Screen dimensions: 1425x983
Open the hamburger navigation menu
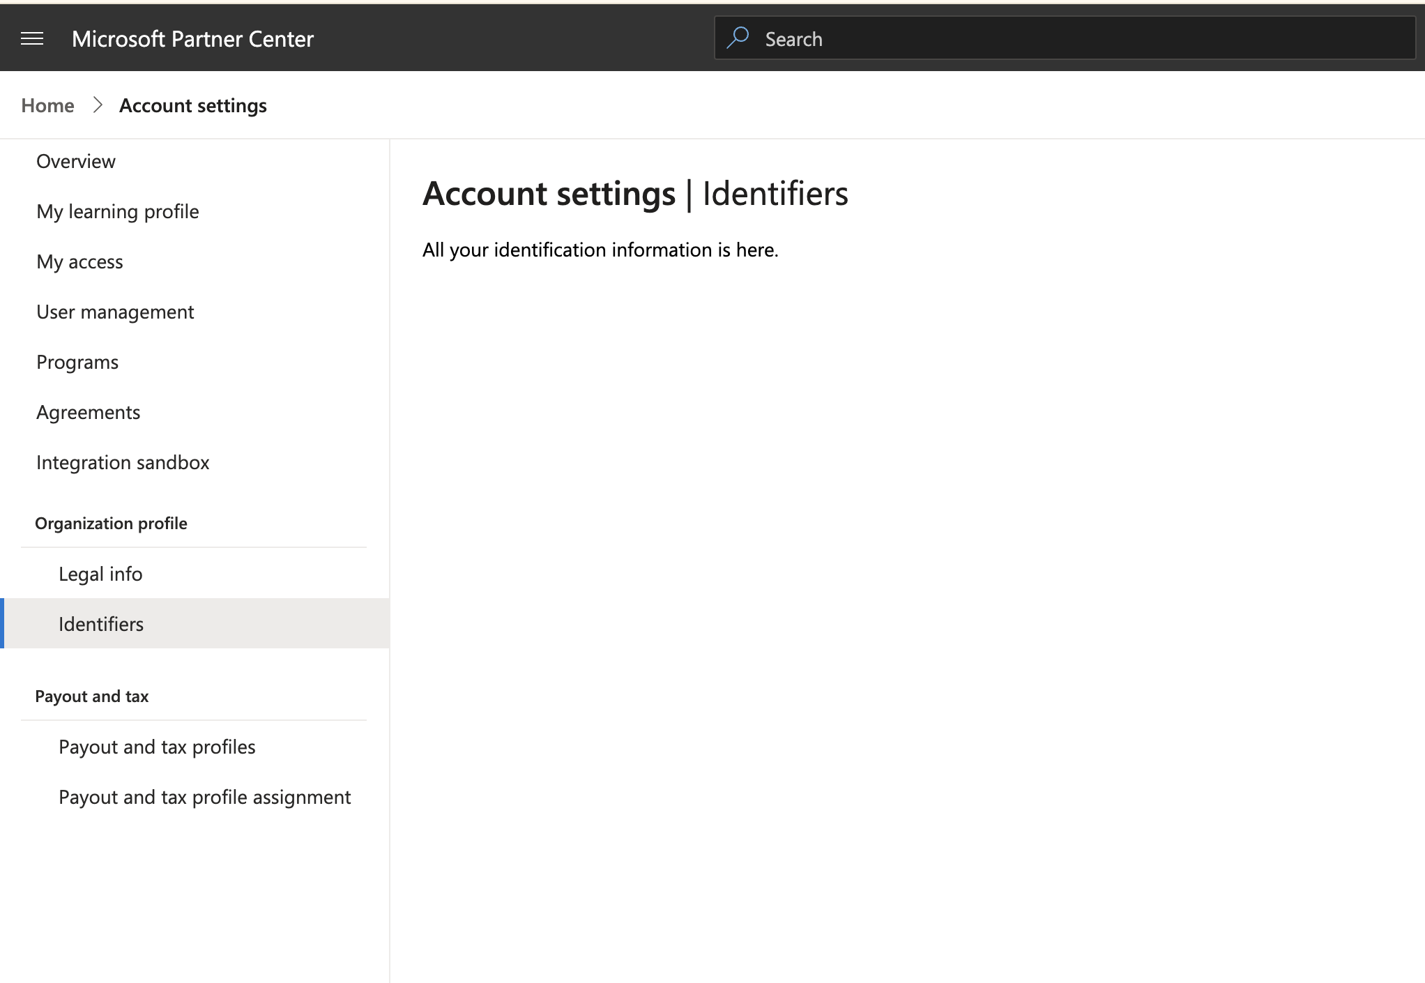(32, 39)
